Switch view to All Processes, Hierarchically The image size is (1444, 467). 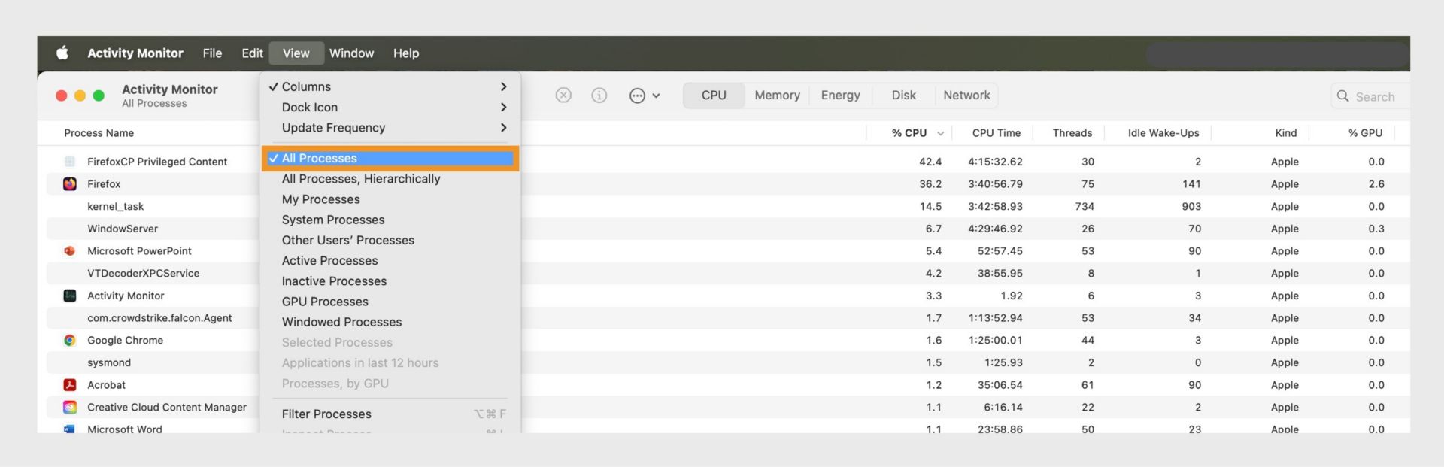361,179
